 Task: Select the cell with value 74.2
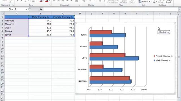click(40, 20)
